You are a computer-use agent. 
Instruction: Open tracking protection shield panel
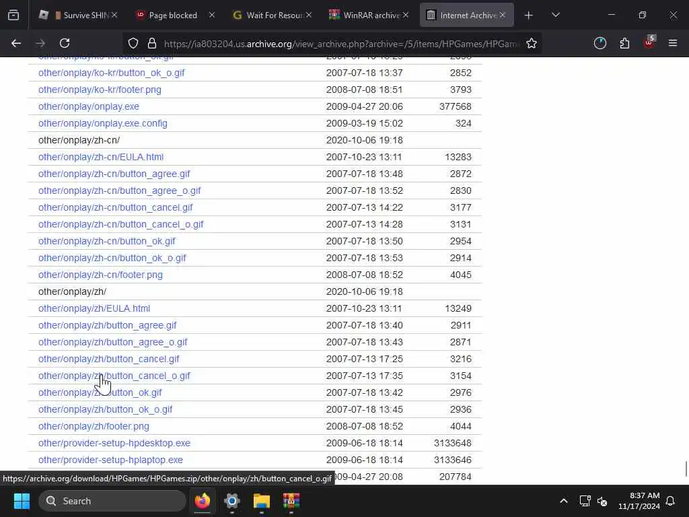[x=133, y=43]
